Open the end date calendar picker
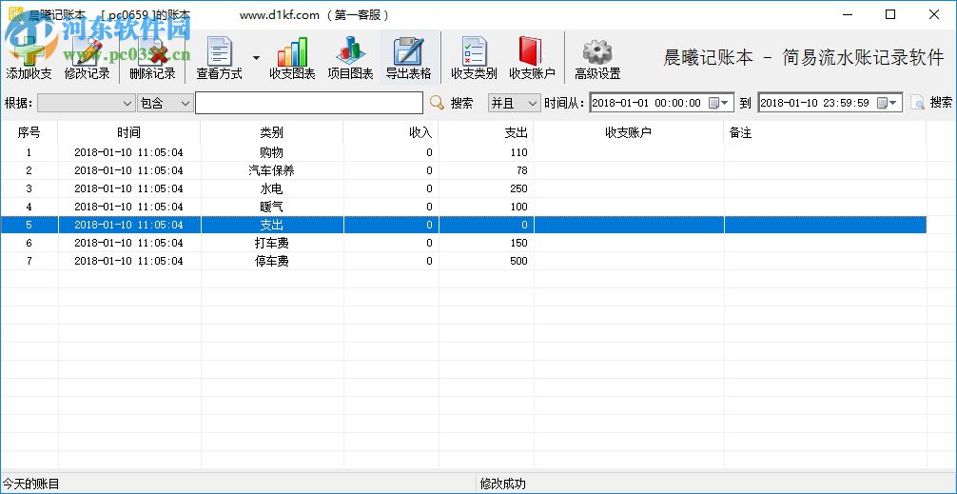 click(889, 103)
